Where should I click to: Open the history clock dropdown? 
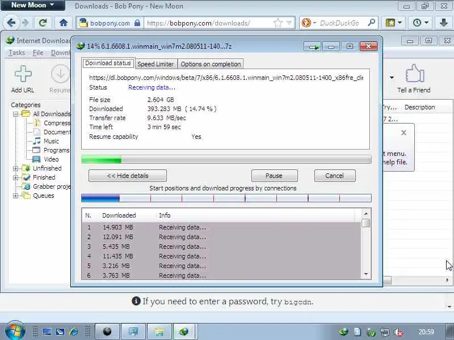point(421,23)
